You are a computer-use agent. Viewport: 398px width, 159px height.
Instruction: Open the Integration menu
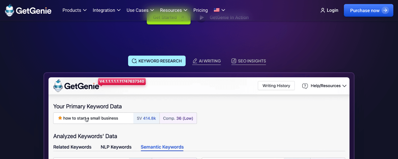coord(104,10)
